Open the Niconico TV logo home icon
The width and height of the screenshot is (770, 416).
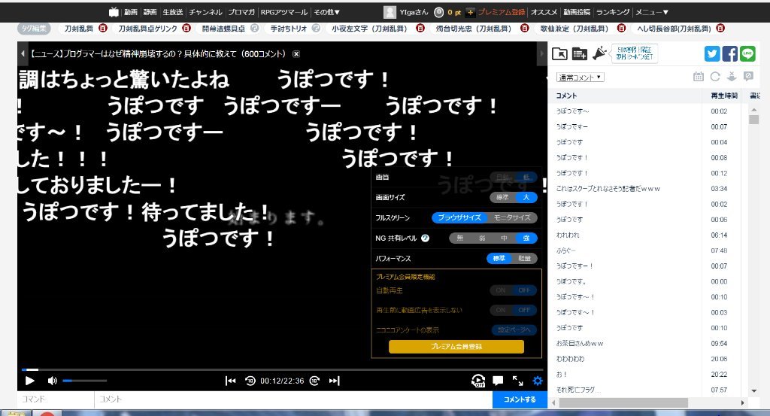[x=114, y=12]
